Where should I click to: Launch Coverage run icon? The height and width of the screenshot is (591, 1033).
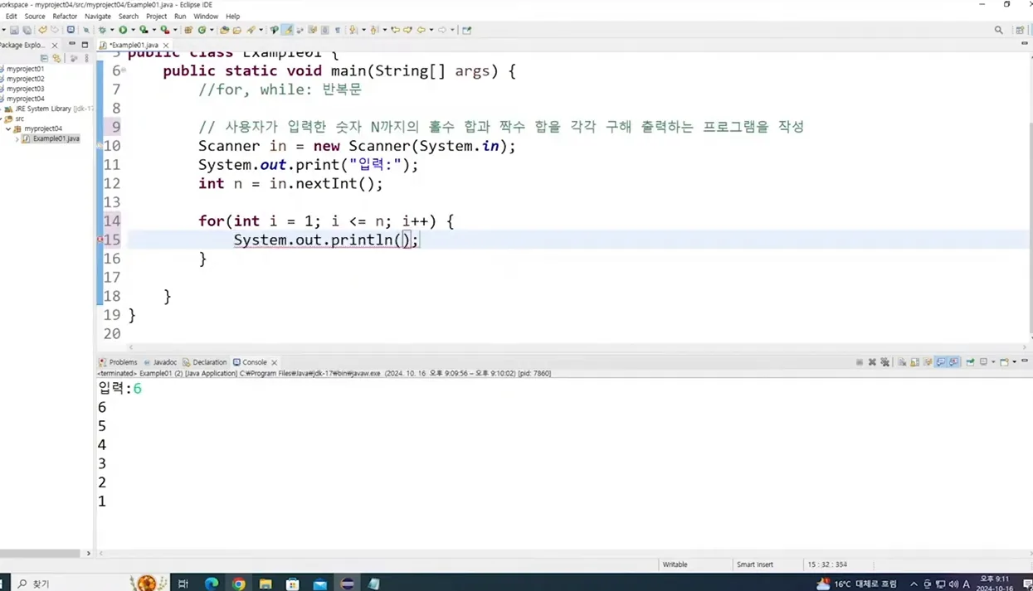point(144,30)
